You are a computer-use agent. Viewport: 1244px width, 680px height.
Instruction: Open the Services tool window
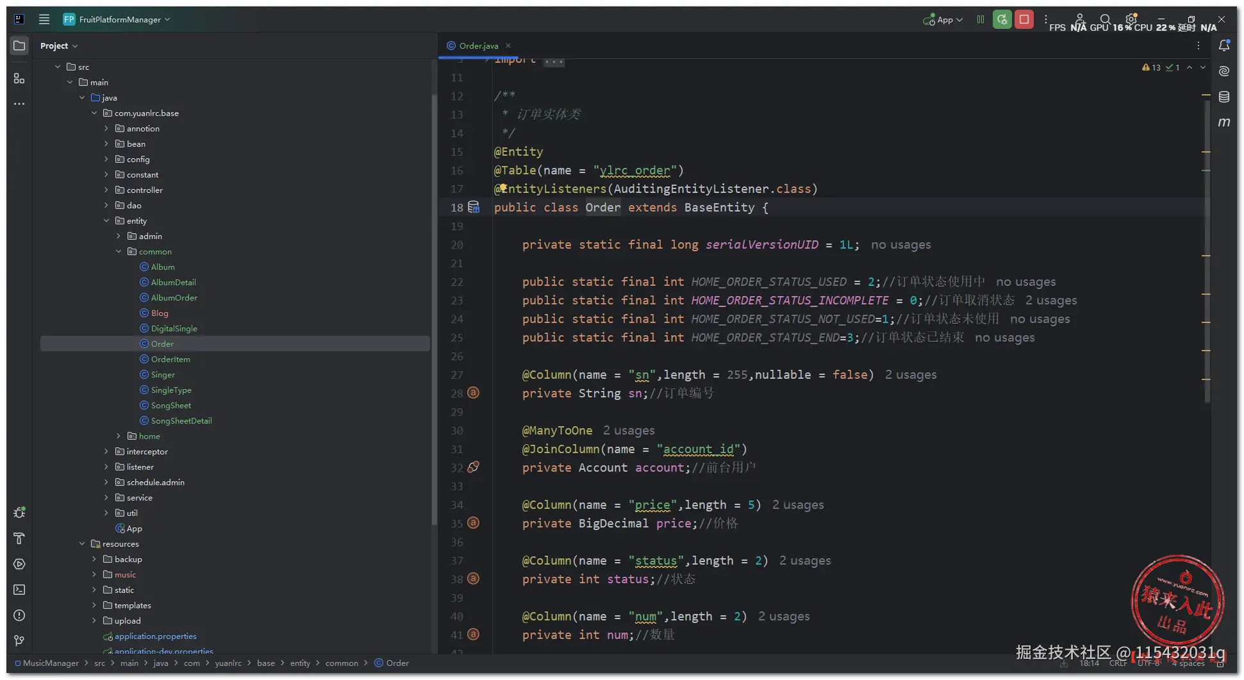(19, 564)
